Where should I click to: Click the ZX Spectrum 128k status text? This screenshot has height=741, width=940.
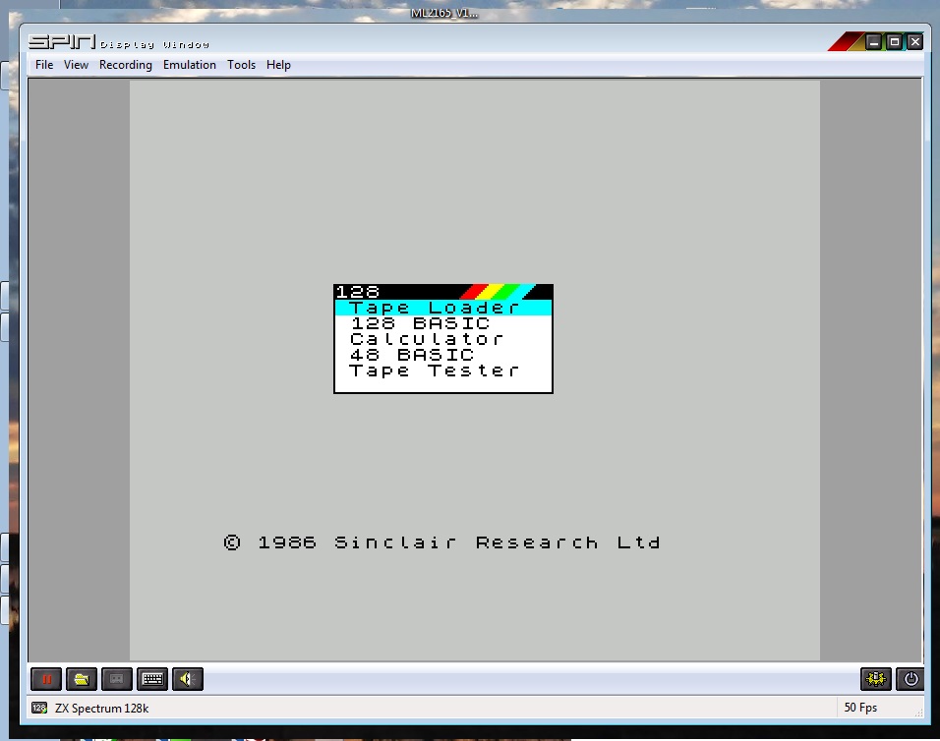[102, 708]
